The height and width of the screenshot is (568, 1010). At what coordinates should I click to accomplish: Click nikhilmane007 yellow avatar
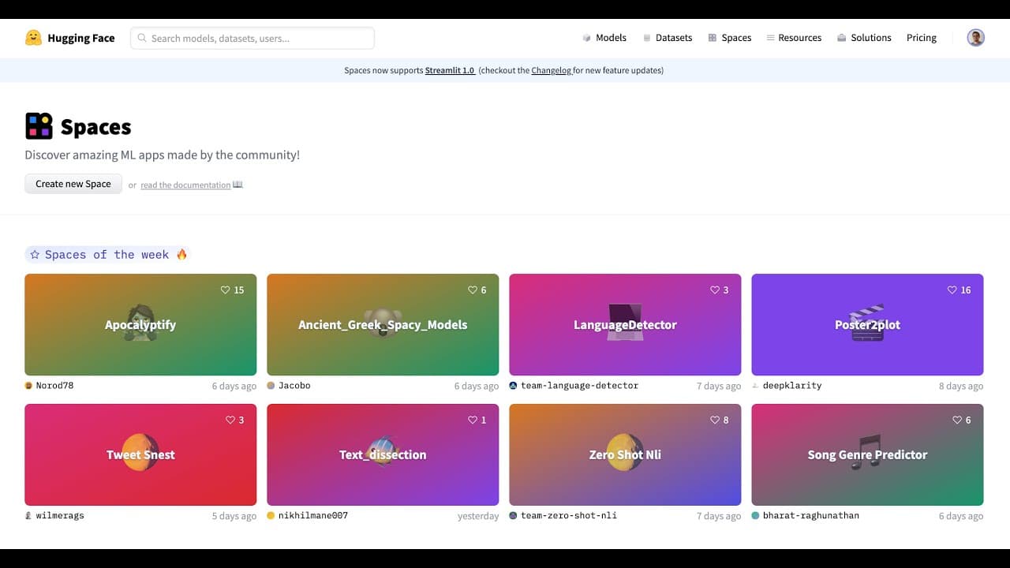[x=271, y=516]
